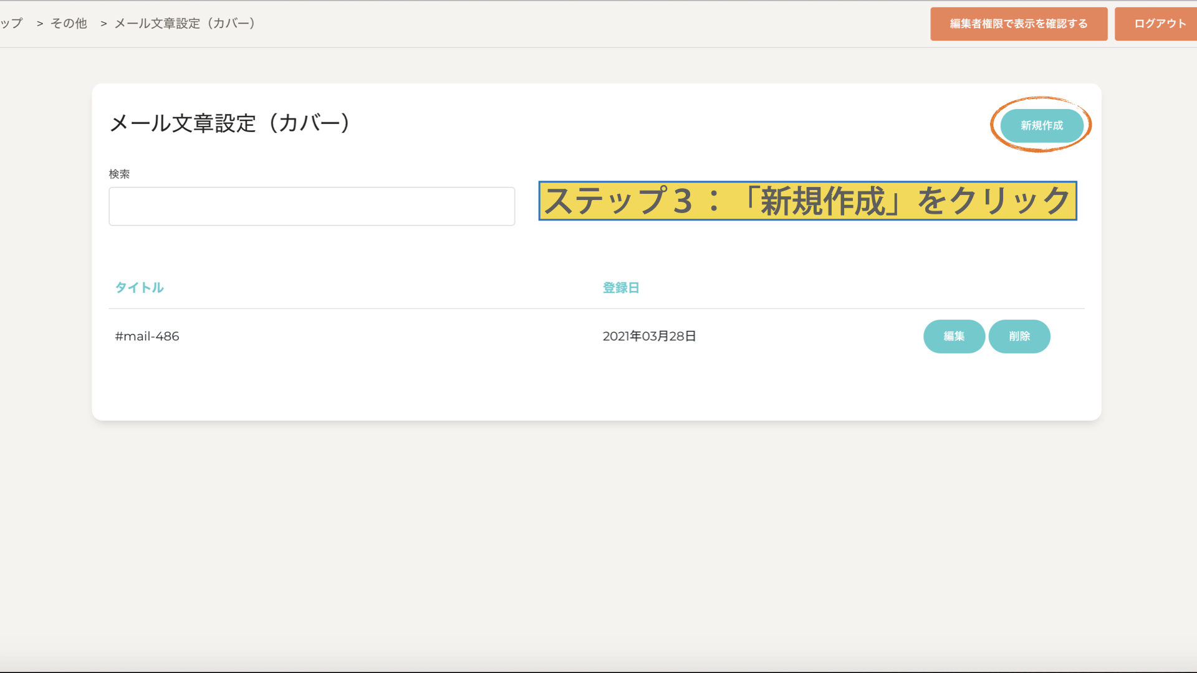
Task: Sort by 登録日 column header
Action: pyautogui.click(x=620, y=287)
